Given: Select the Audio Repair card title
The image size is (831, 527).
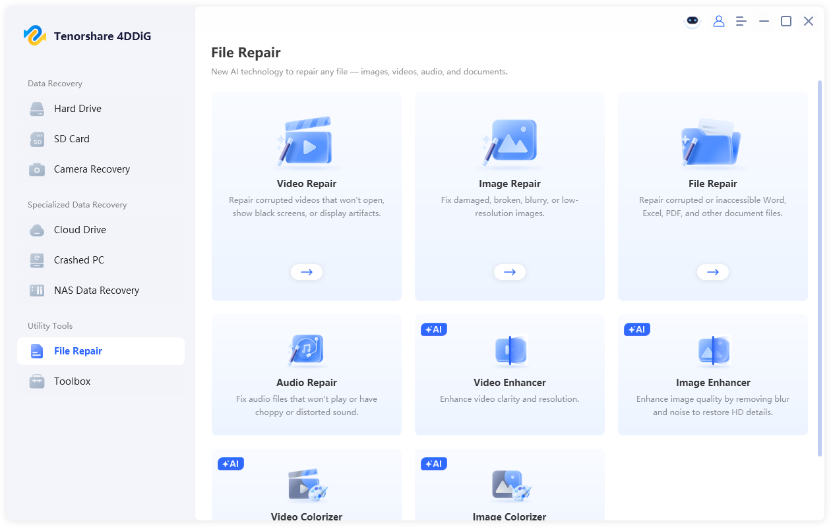Looking at the screenshot, I should coord(307,383).
